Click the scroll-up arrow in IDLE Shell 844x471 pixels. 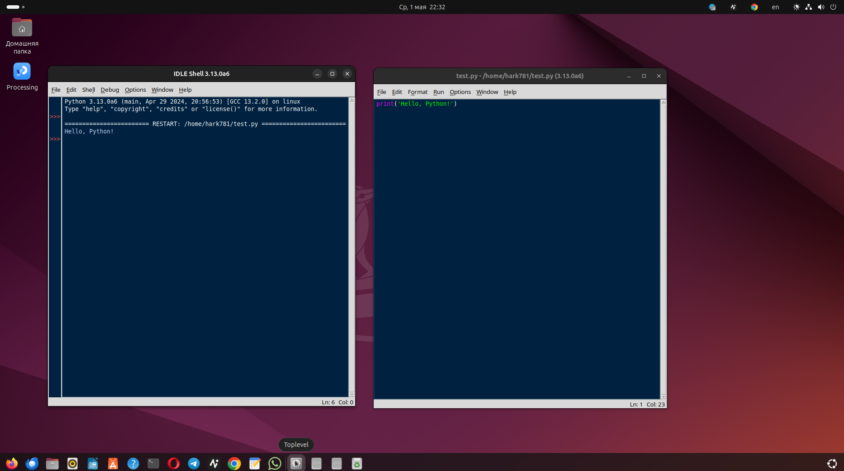pos(352,100)
